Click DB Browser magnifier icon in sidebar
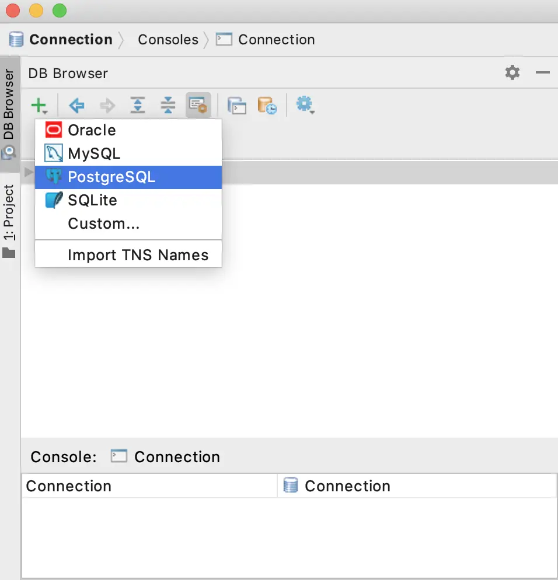The width and height of the screenshot is (558, 580). [x=9, y=152]
